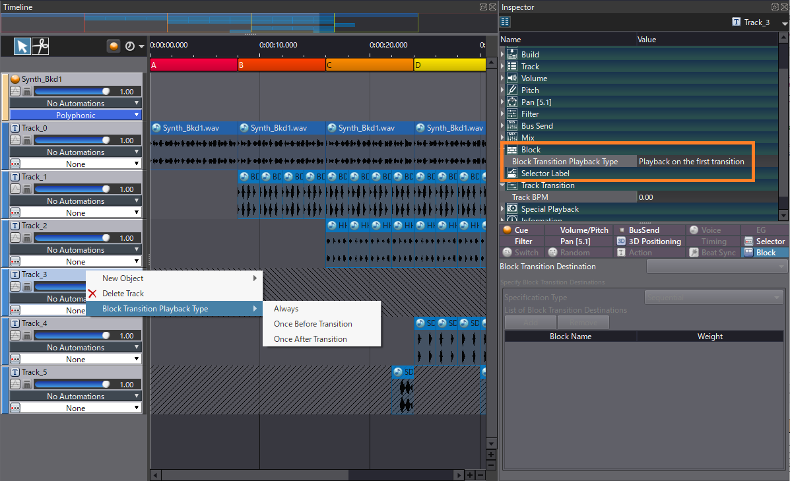
Task: Click the T icon next to Track_1
Action: [x=15, y=177]
